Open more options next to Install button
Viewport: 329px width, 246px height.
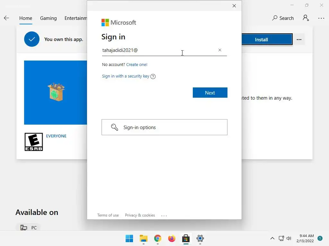coord(299,39)
